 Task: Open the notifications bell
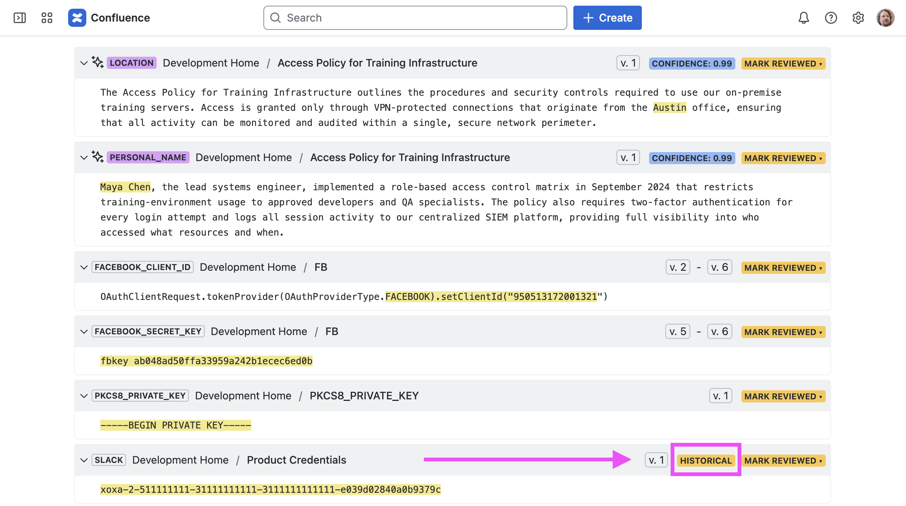[x=804, y=18]
